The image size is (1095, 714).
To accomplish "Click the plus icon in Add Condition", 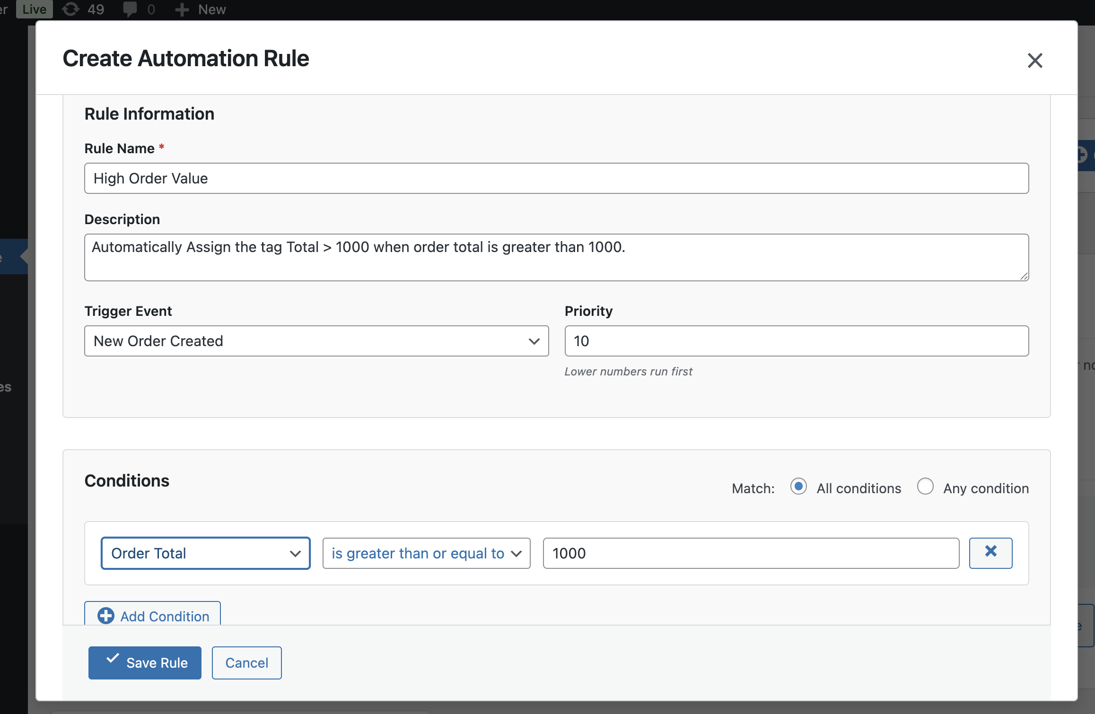I will [x=105, y=616].
